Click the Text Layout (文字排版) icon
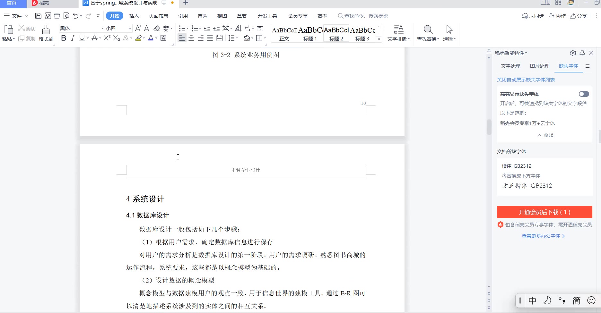 click(398, 33)
